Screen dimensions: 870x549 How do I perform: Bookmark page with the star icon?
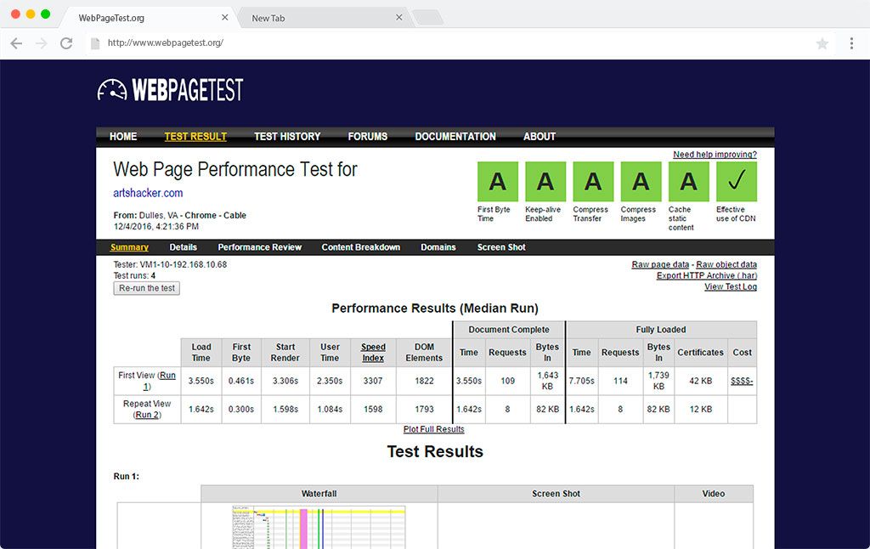[x=822, y=43]
